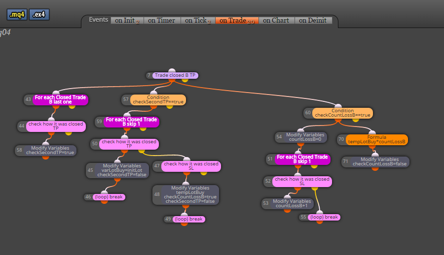
Task: Click the .ex4 export button
Action: click(x=39, y=14)
